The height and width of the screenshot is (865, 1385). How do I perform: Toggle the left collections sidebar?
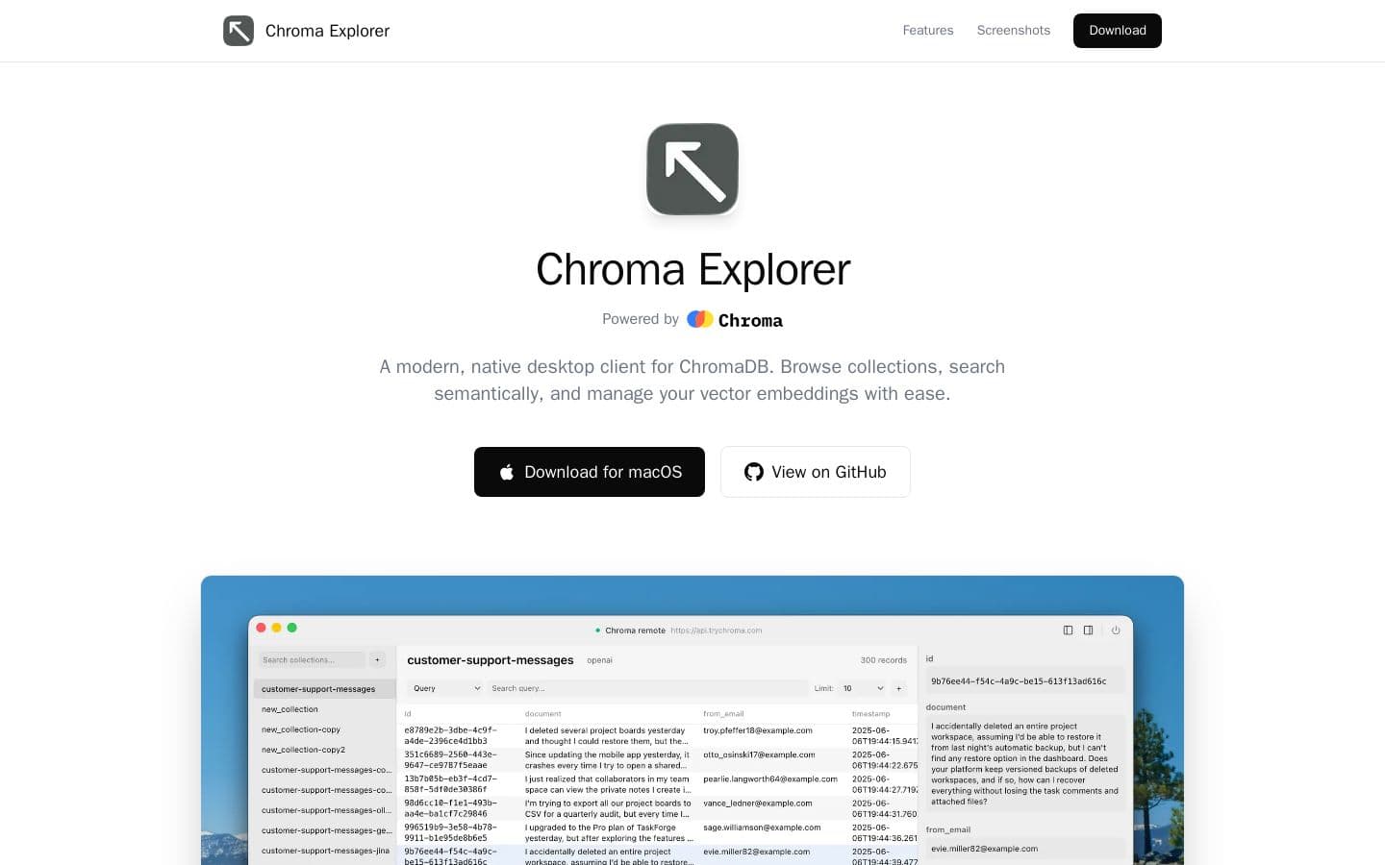click(x=1068, y=630)
